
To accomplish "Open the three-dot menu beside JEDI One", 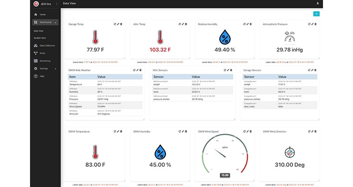I will point(56,4).
